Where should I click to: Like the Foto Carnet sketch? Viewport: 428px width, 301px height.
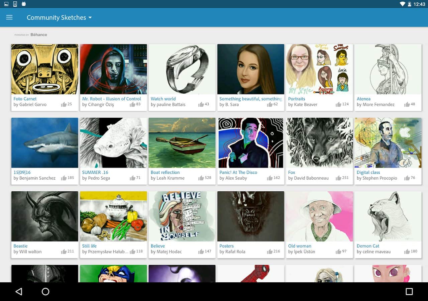(64, 104)
